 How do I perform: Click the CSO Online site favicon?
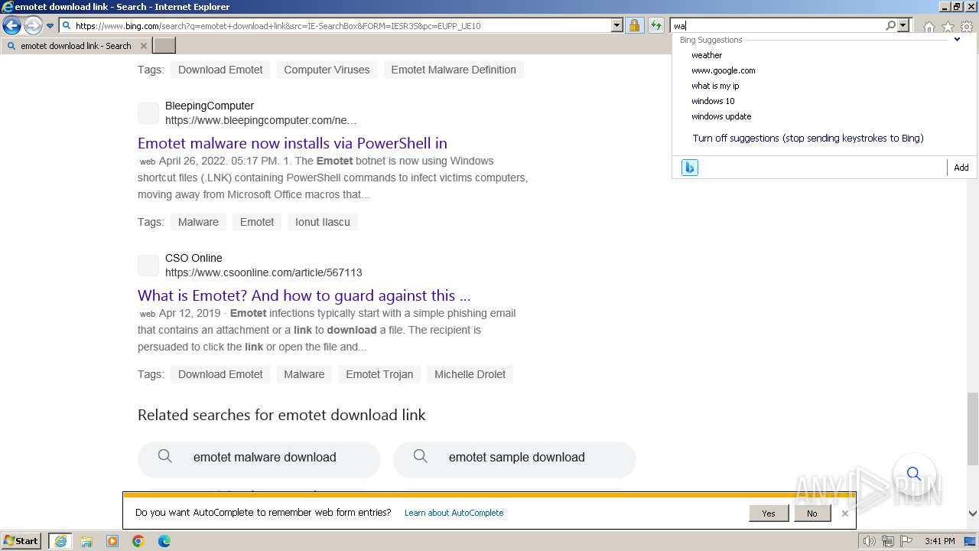[148, 266]
